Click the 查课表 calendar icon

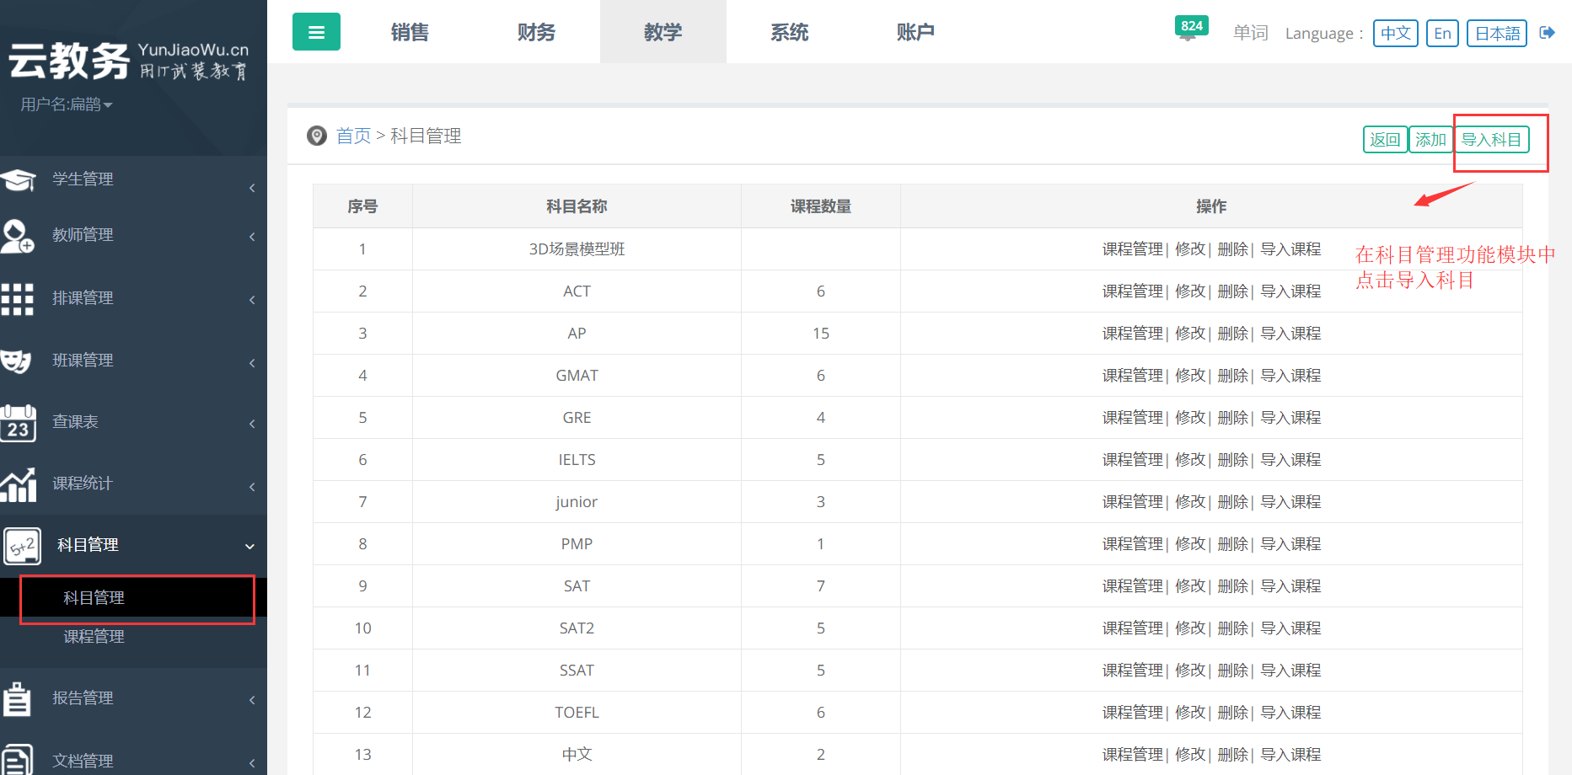point(18,423)
